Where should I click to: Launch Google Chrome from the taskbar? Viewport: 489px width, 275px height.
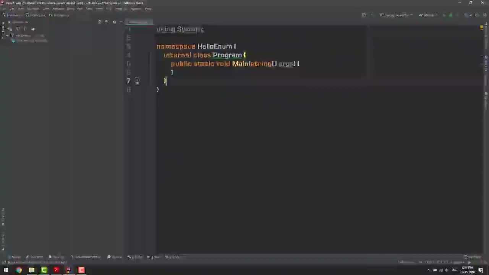pyautogui.click(x=19, y=270)
